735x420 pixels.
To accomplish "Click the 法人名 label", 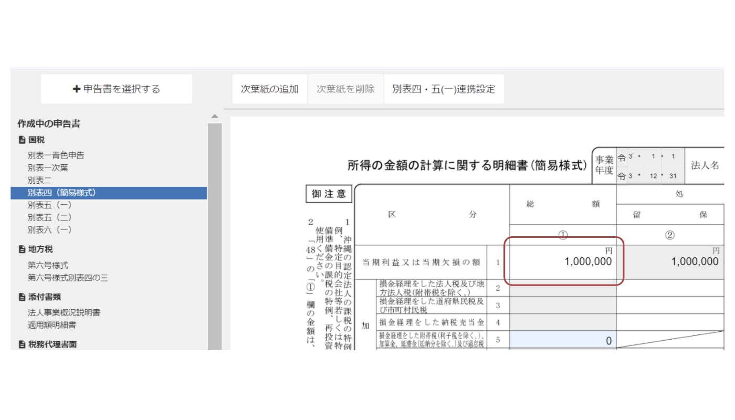I will [x=705, y=165].
